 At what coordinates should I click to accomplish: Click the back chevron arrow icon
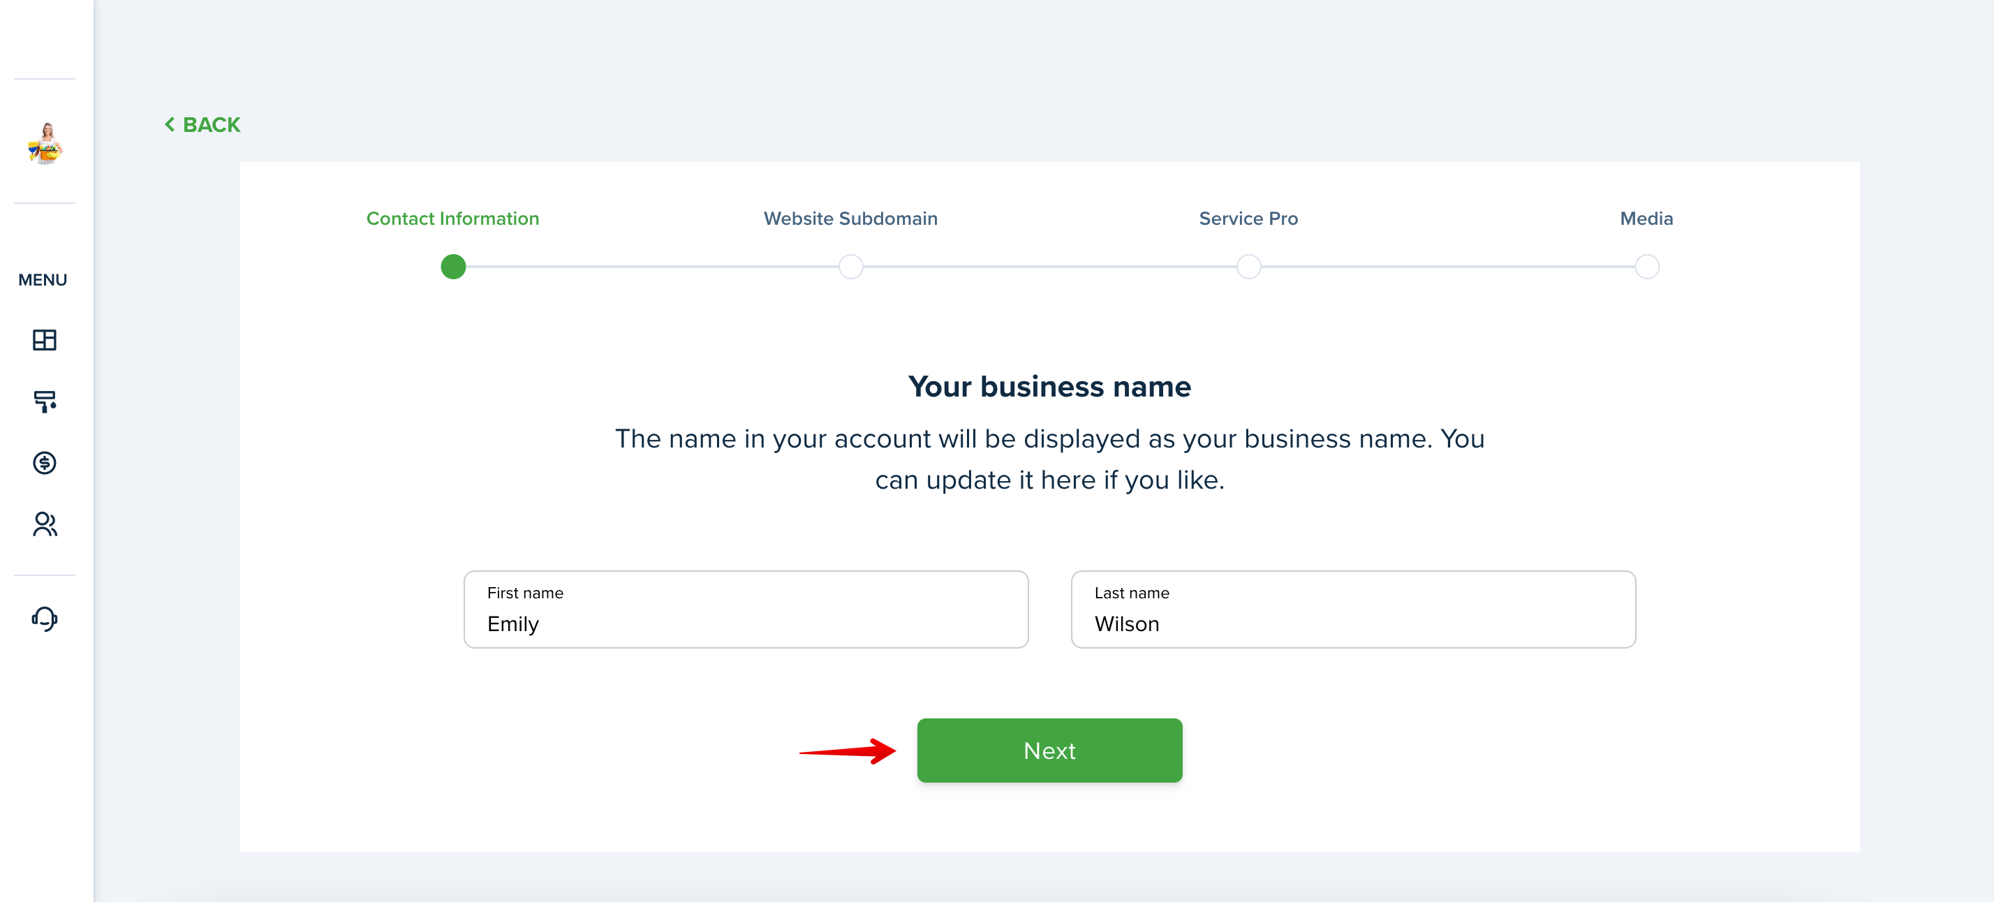point(170,124)
